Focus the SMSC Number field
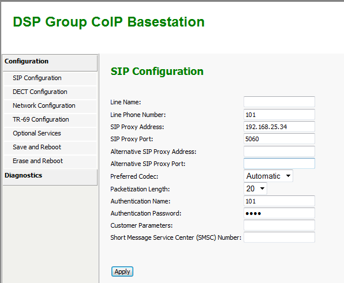 click(279, 237)
